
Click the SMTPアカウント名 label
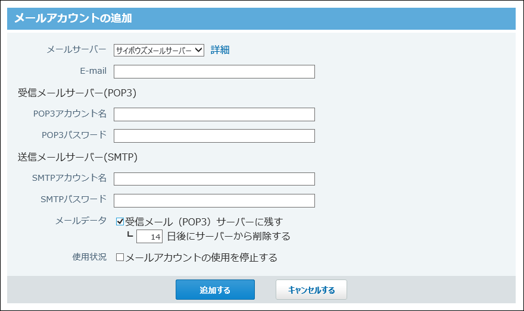point(70,178)
